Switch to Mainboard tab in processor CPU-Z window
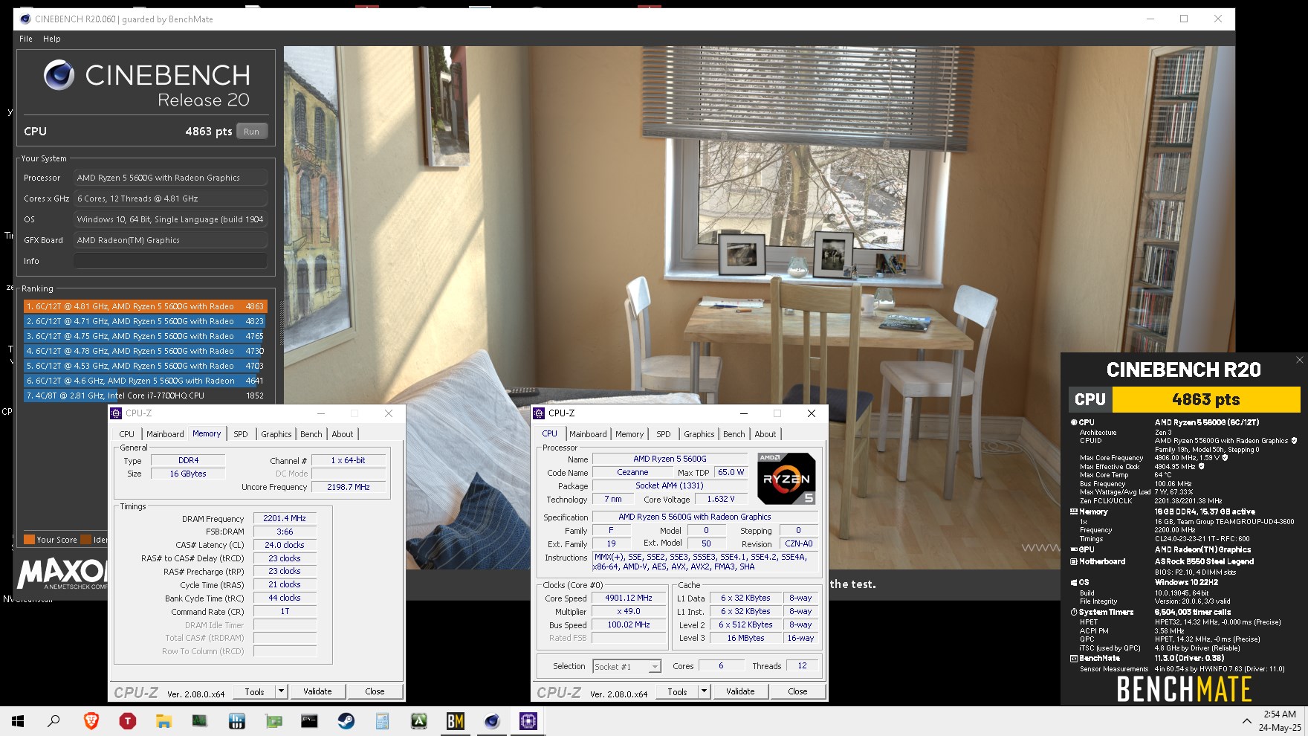This screenshot has height=736, width=1308. point(588,434)
